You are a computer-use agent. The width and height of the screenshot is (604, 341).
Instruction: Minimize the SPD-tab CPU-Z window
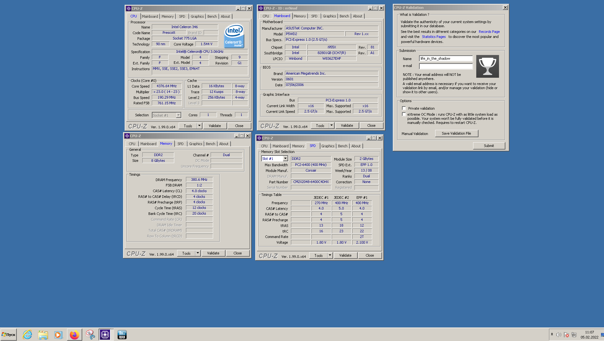point(369,138)
